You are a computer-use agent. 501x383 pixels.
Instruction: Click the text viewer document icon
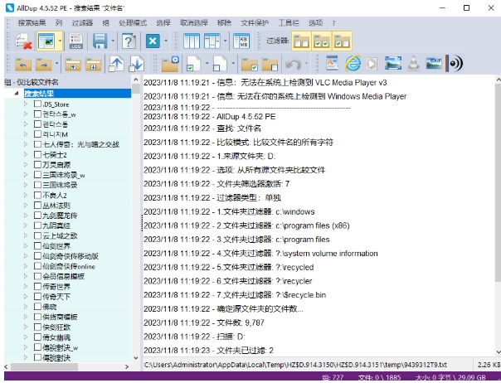(x=333, y=63)
